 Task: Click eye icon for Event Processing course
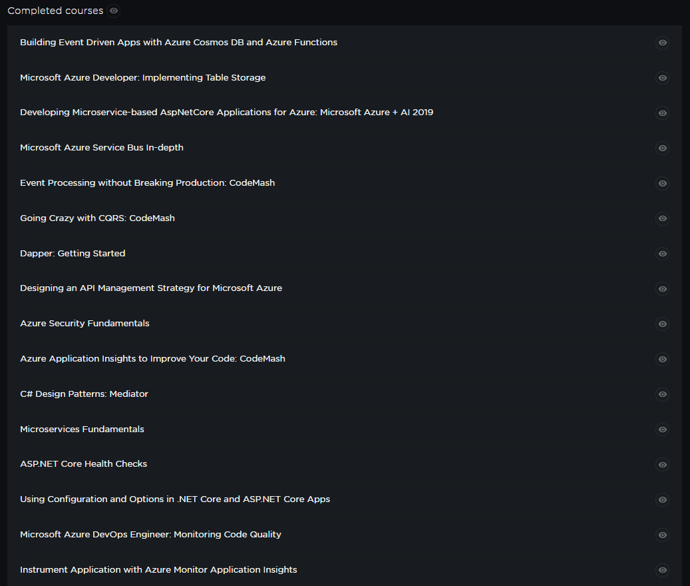(662, 183)
